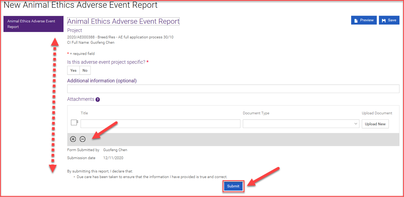Click the floppy disk icon on the Save button
Viewport: 404px width, 197px height.
[384, 20]
